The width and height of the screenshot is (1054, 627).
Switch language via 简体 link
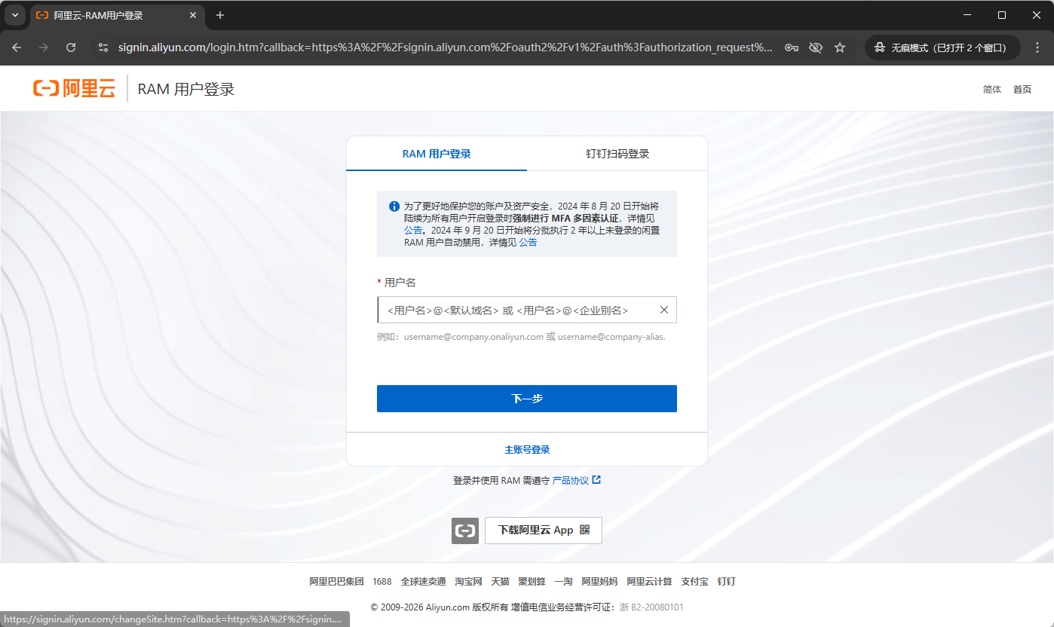click(x=992, y=89)
